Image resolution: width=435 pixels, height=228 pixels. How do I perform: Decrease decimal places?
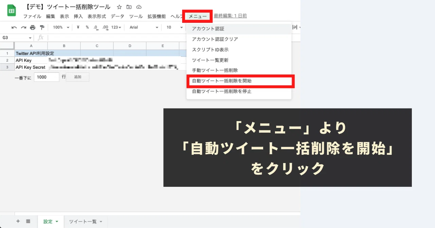(96, 27)
